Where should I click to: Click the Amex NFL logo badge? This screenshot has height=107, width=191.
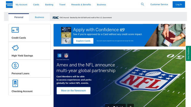[63, 56]
